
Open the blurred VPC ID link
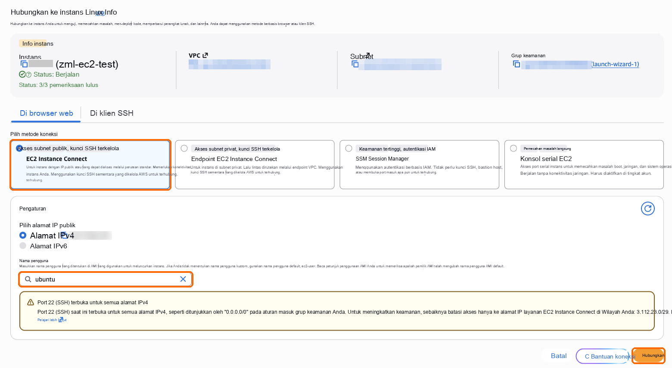(230, 64)
